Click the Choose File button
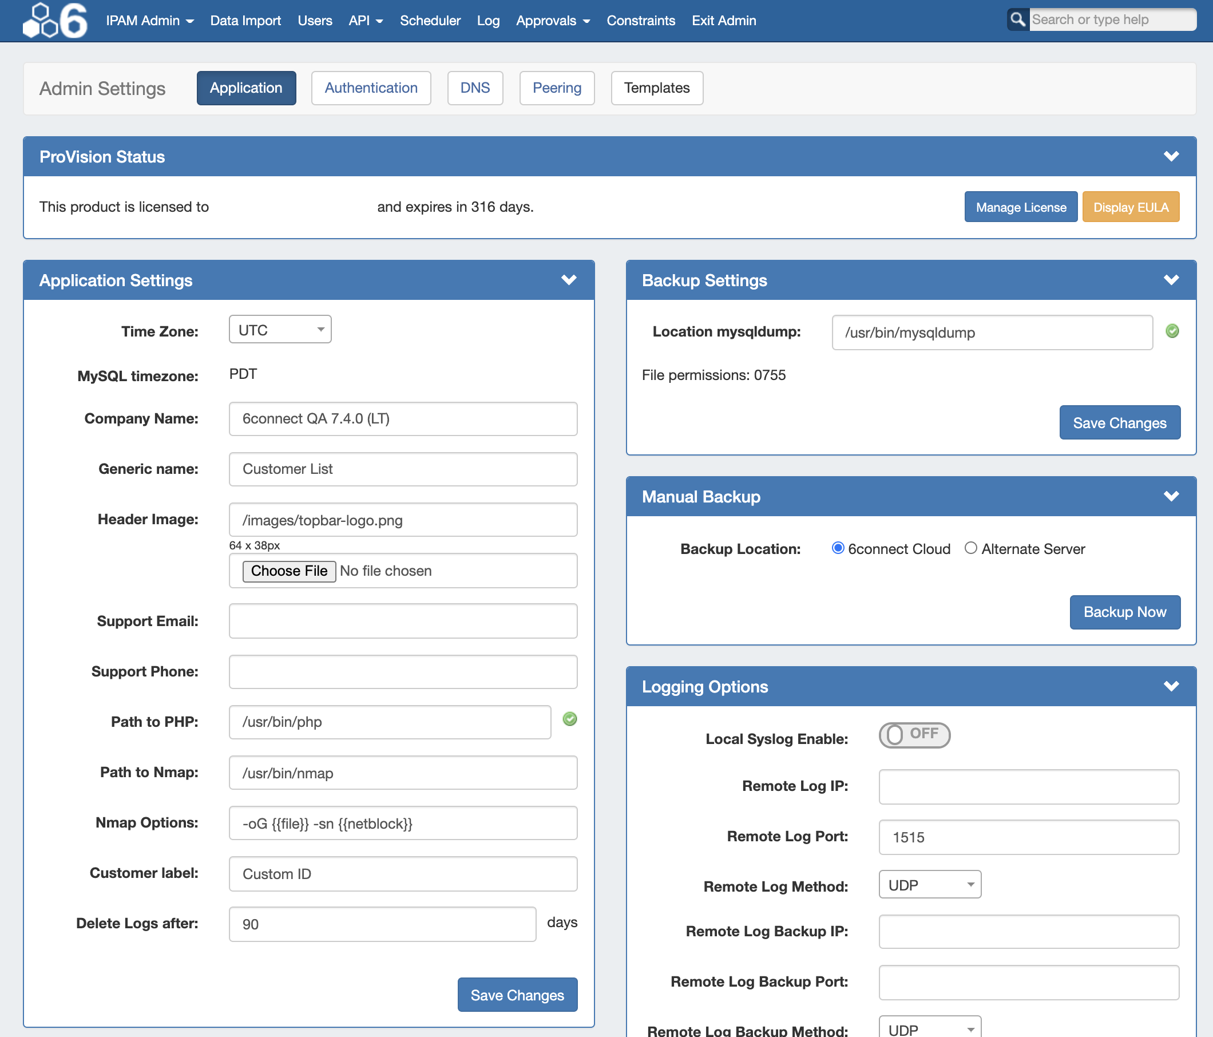The height and width of the screenshot is (1037, 1213). click(x=289, y=571)
